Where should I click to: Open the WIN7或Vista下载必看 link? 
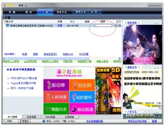coord(24,78)
